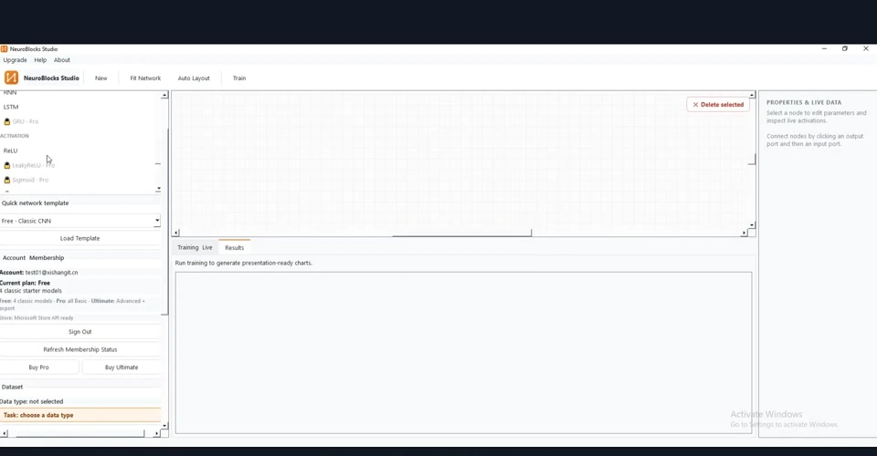Click 'Run training to generate presentation-ready charts' text
Image resolution: width=877 pixels, height=456 pixels.
pyautogui.click(x=244, y=263)
